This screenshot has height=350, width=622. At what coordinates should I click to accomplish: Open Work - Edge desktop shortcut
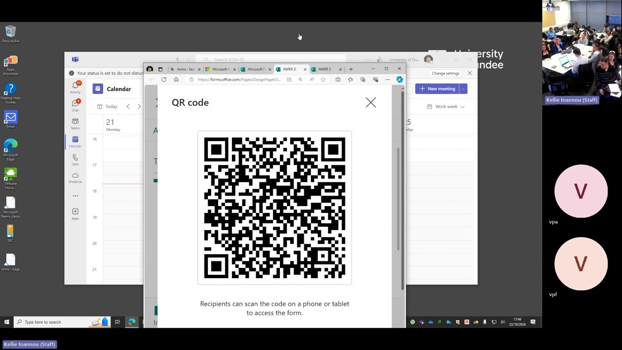tap(11, 262)
